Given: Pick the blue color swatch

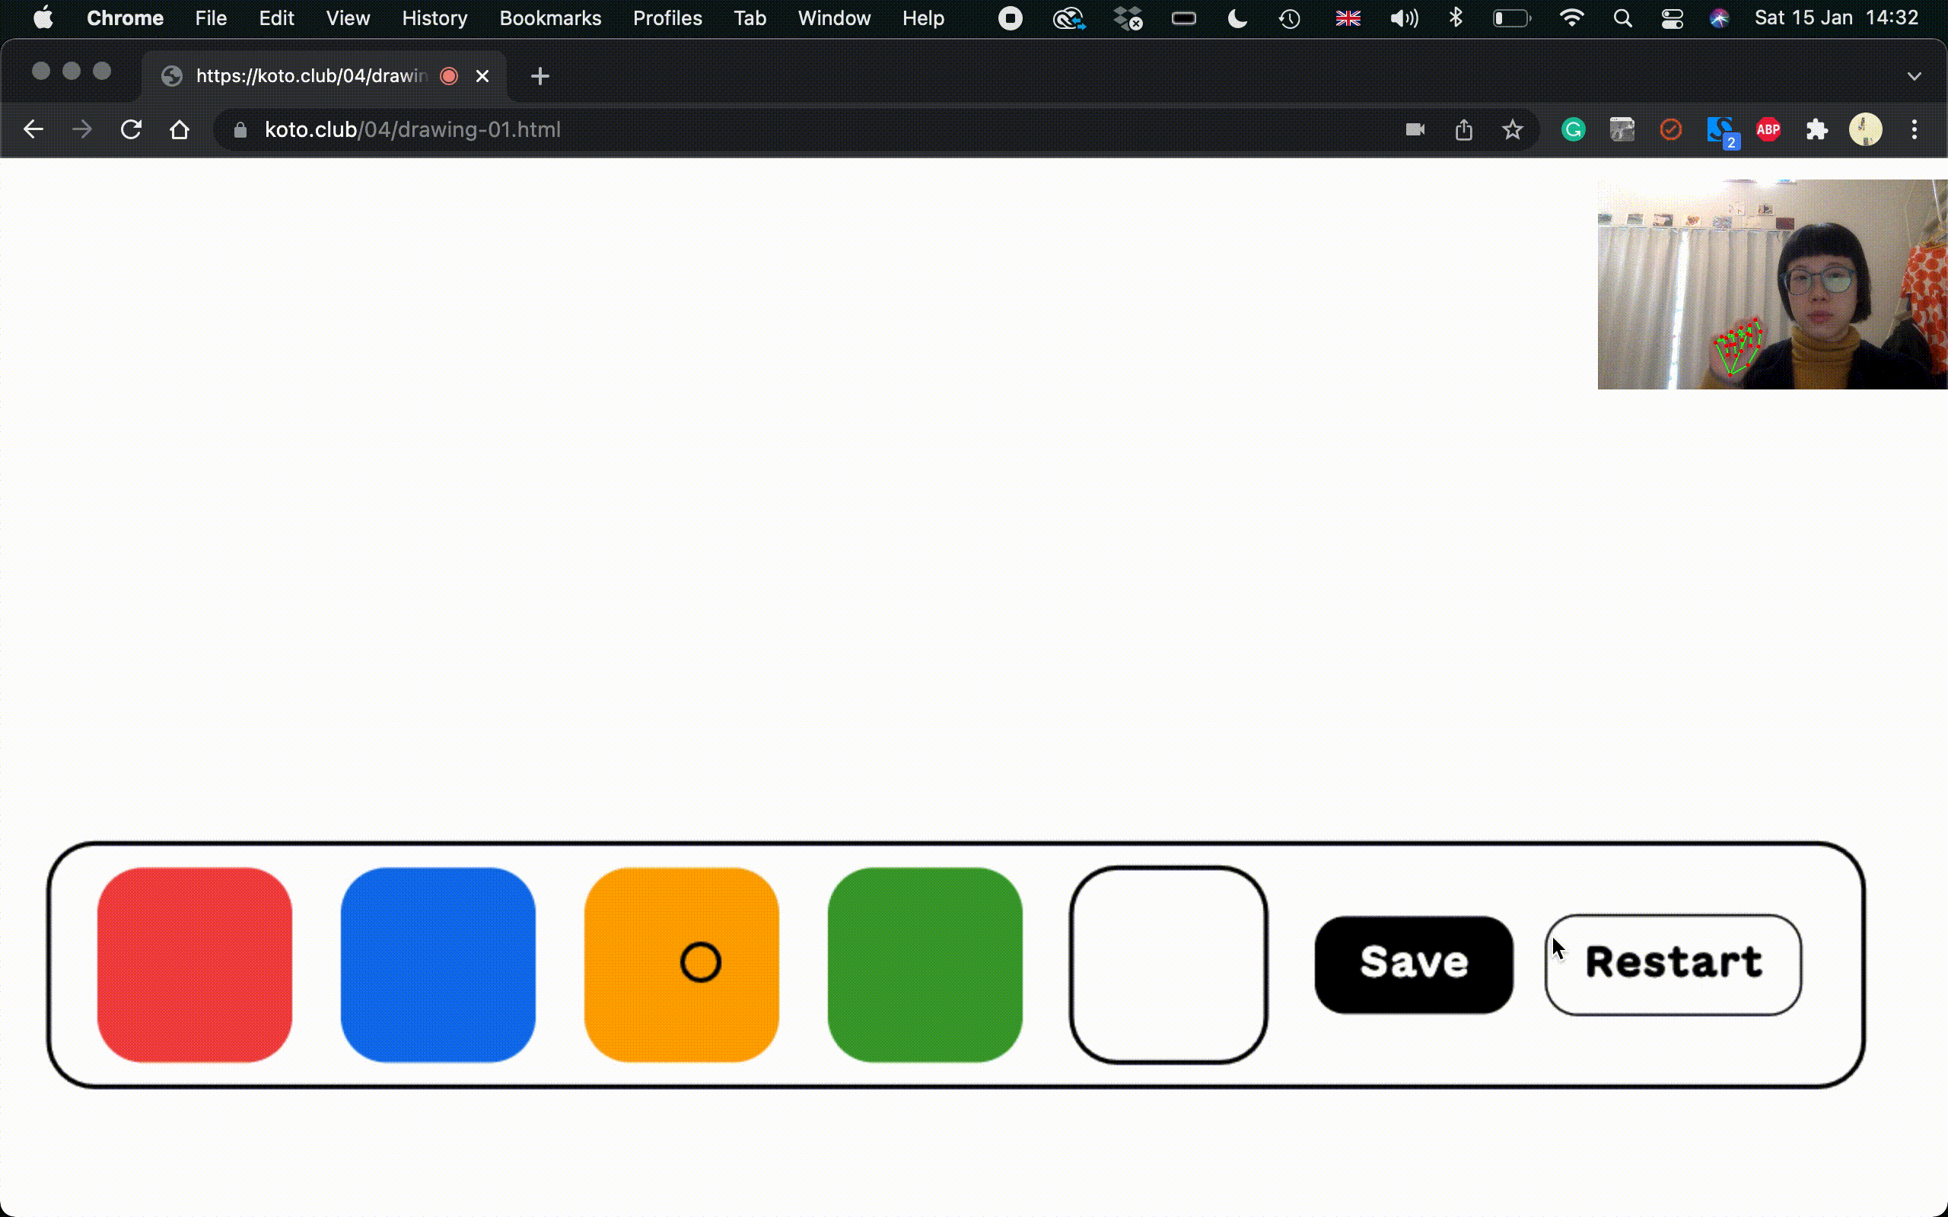Looking at the screenshot, I should point(438,964).
